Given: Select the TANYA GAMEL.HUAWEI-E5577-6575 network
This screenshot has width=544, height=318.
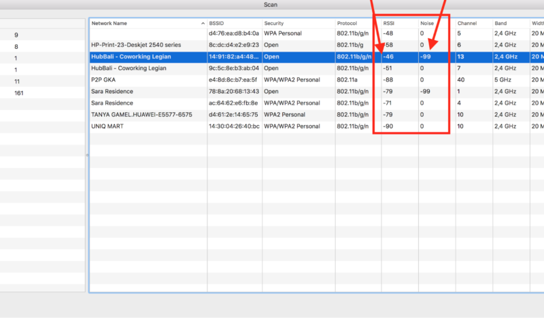Looking at the screenshot, I should pyautogui.click(x=317, y=115).
